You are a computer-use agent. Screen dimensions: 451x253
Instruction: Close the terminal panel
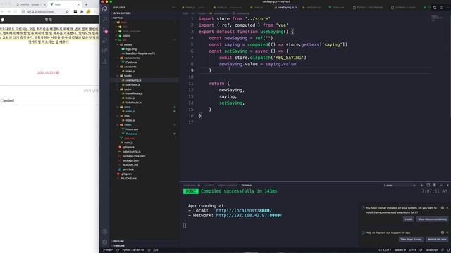click(x=447, y=186)
